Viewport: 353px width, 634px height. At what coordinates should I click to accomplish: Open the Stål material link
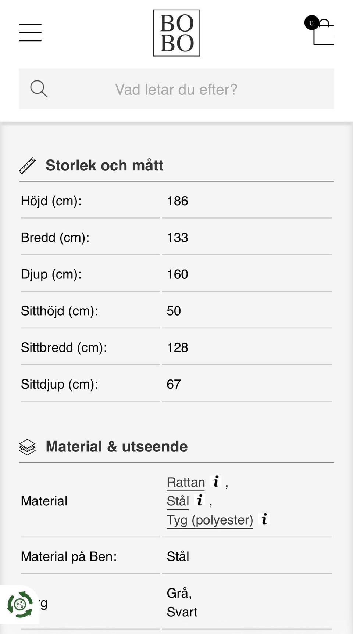point(178,501)
